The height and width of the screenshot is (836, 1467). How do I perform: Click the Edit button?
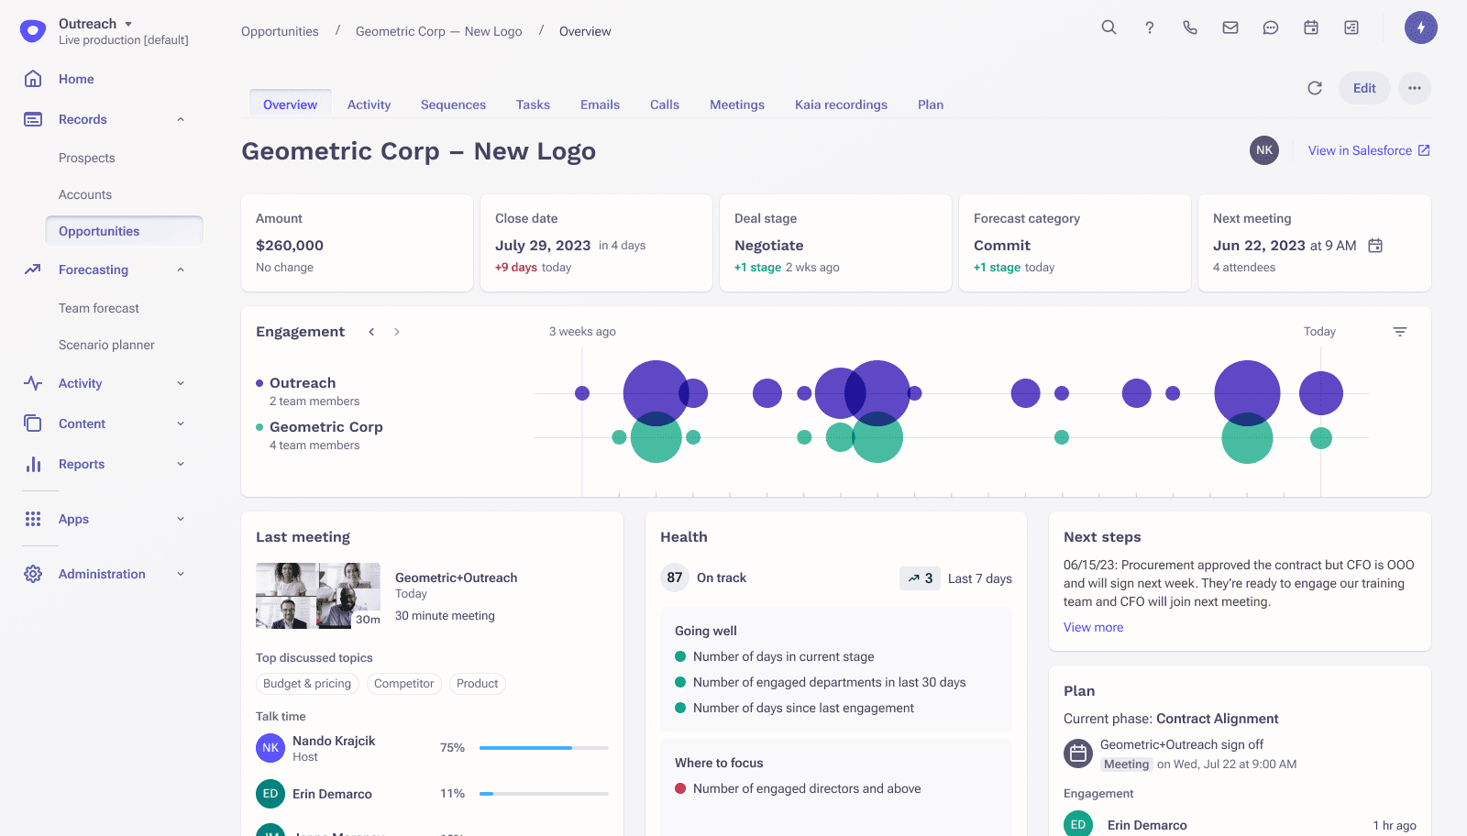(1364, 88)
